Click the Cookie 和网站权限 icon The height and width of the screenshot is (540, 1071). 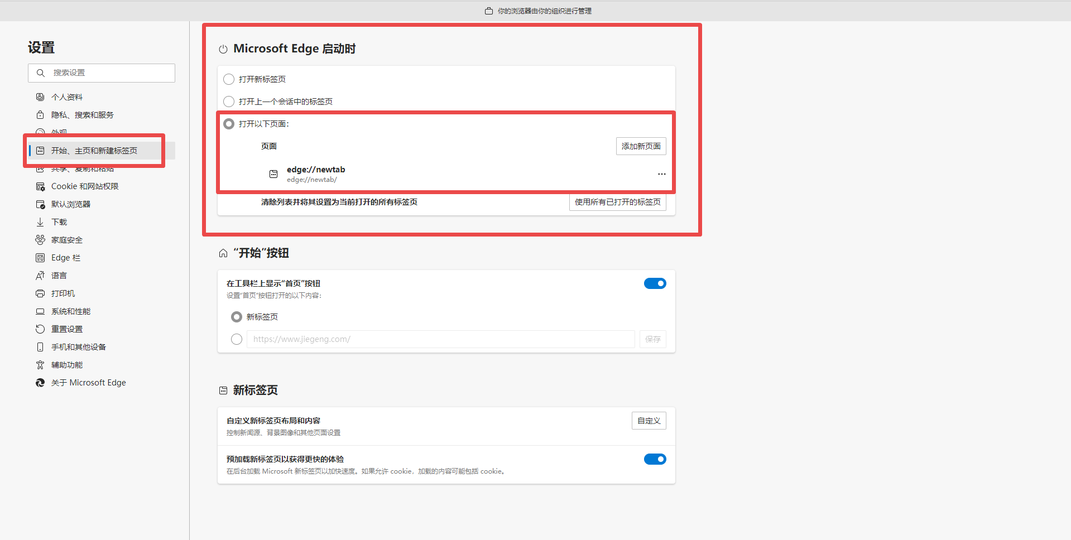(40, 186)
